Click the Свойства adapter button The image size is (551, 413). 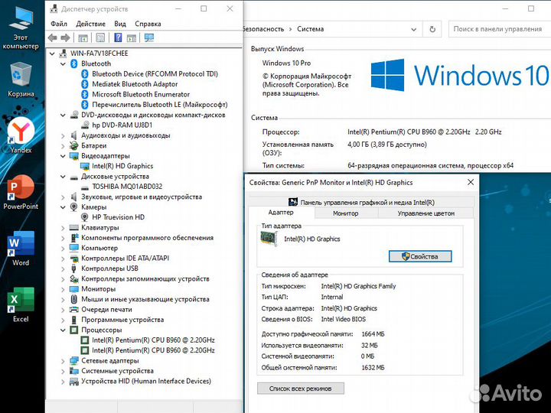click(420, 256)
